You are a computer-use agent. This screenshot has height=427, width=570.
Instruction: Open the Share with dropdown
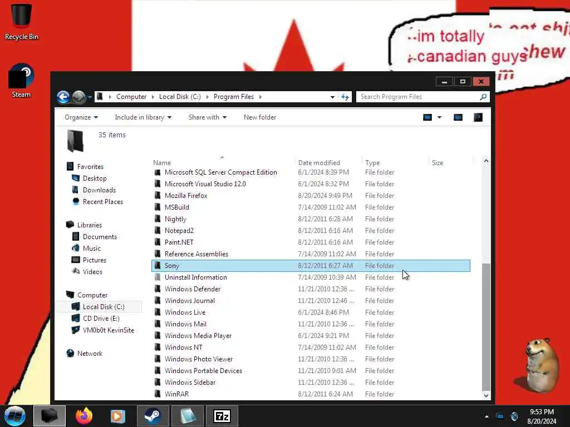[x=208, y=117]
